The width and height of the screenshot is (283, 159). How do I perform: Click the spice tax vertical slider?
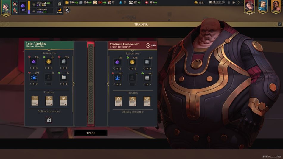pyautogui.click(x=29, y=7)
